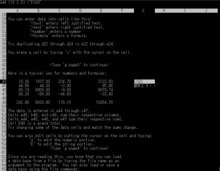The image size is (220, 171).
Task: Select column header C
Action: (x=60, y=11)
